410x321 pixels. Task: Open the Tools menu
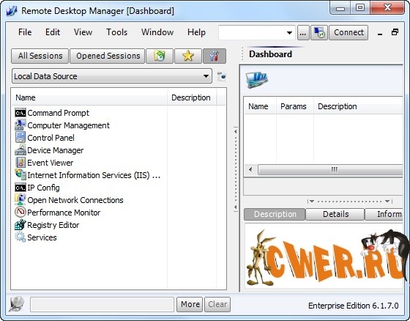pyautogui.click(x=116, y=32)
